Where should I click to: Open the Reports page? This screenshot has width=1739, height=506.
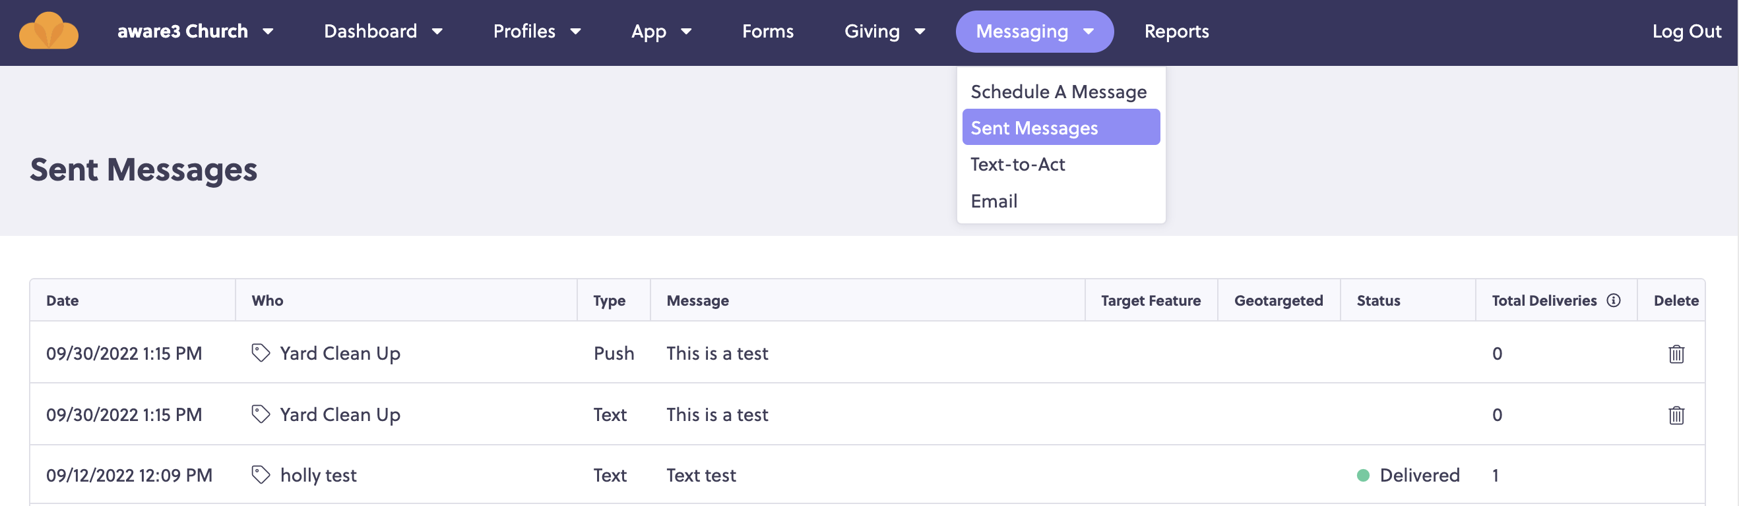1176,31
